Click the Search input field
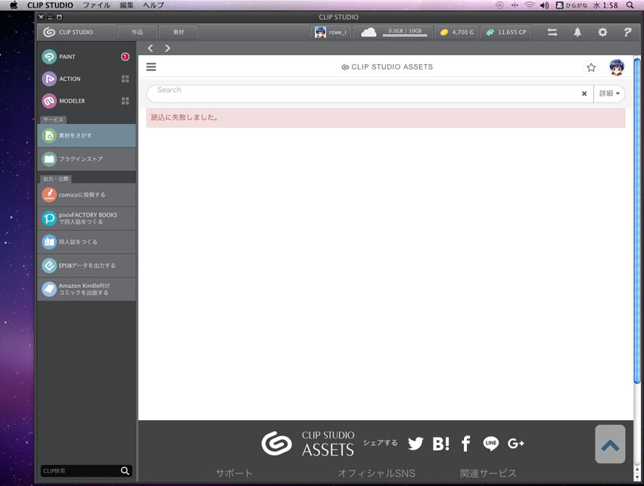The image size is (644, 486). pyautogui.click(x=363, y=94)
